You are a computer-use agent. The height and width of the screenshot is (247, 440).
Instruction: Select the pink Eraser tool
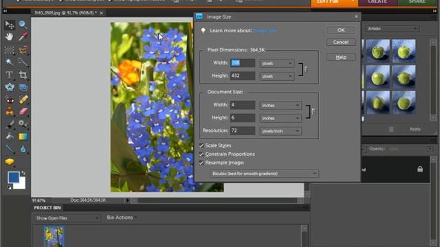coord(23,112)
